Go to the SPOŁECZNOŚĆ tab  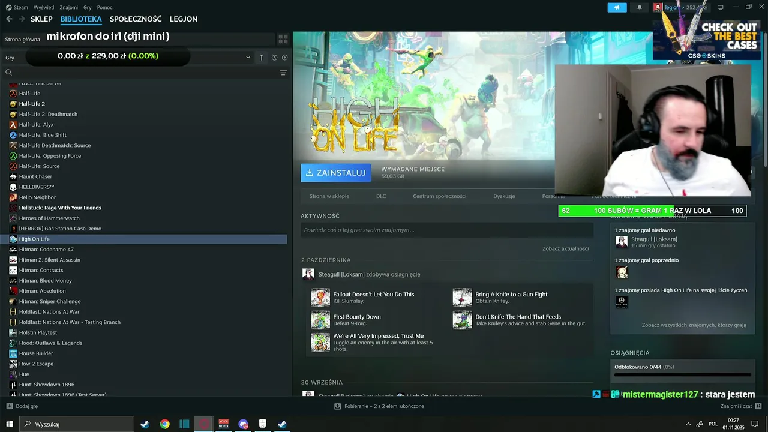(136, 19)
